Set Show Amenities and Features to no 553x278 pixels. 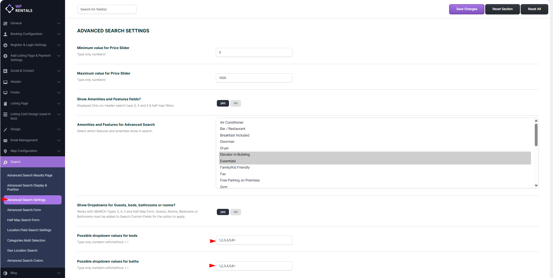235,103
